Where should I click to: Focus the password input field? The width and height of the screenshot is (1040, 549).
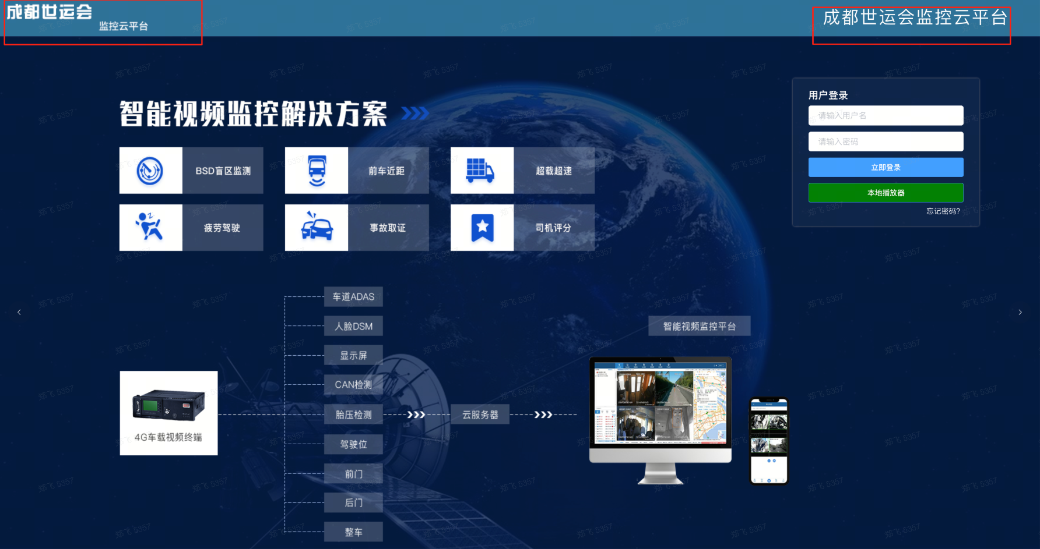click(886, 141)
